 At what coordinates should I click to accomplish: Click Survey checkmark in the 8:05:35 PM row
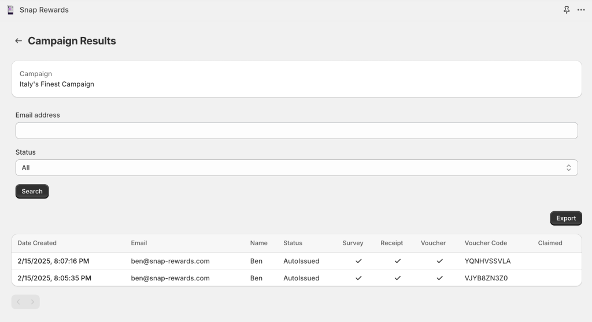click(x=358, y=278)
